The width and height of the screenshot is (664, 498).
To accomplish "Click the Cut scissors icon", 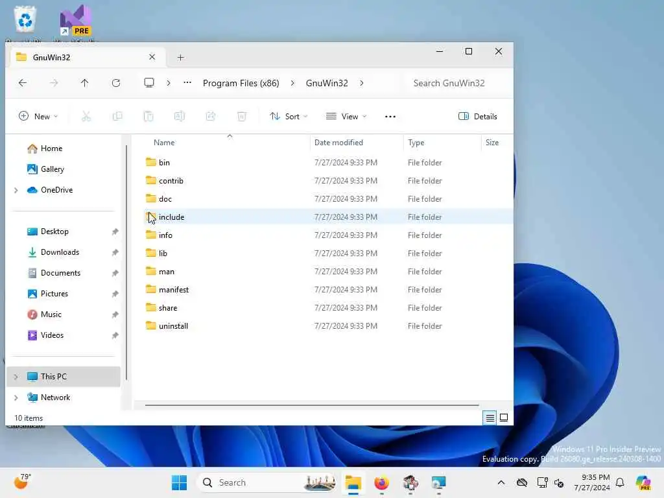I will (86, 116).
